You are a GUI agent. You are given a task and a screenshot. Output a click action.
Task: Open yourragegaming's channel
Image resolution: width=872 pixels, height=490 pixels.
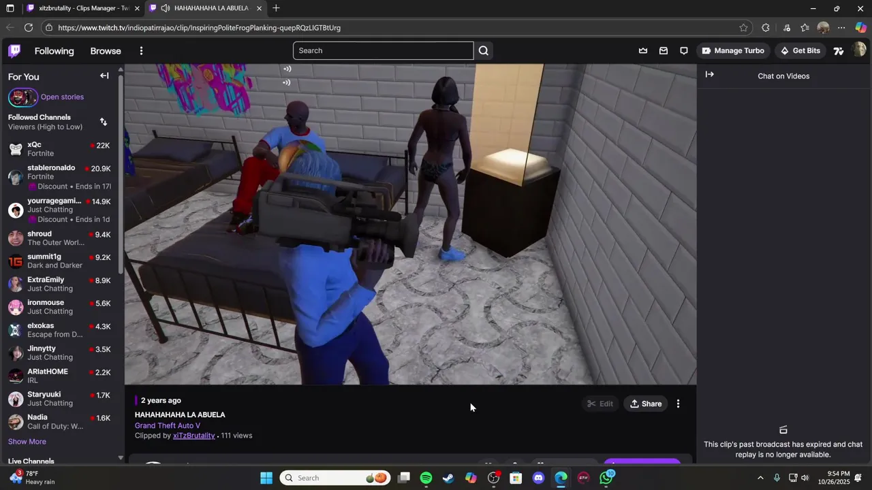point(59,210)
